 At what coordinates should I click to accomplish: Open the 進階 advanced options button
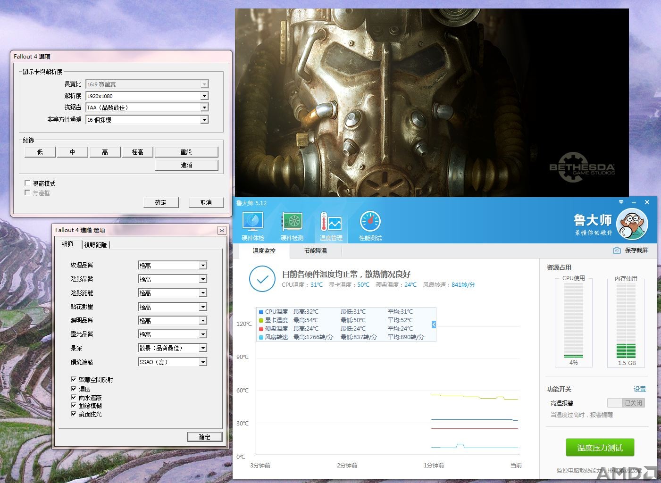tap(187, 165)
